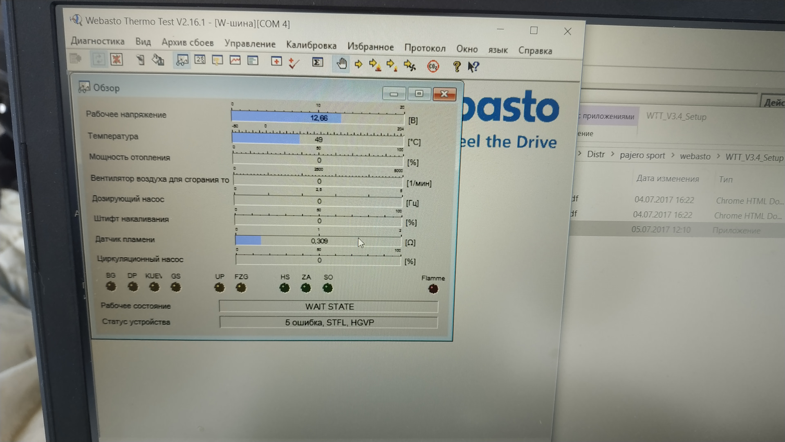Click the red X stop-diagnosis icon
This screenshot has height=442, width=785.
117,60
